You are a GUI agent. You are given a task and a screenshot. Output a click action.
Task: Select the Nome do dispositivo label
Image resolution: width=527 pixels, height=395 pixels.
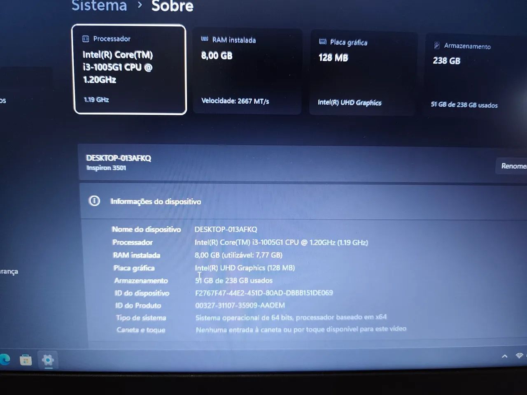click(146, 229)
